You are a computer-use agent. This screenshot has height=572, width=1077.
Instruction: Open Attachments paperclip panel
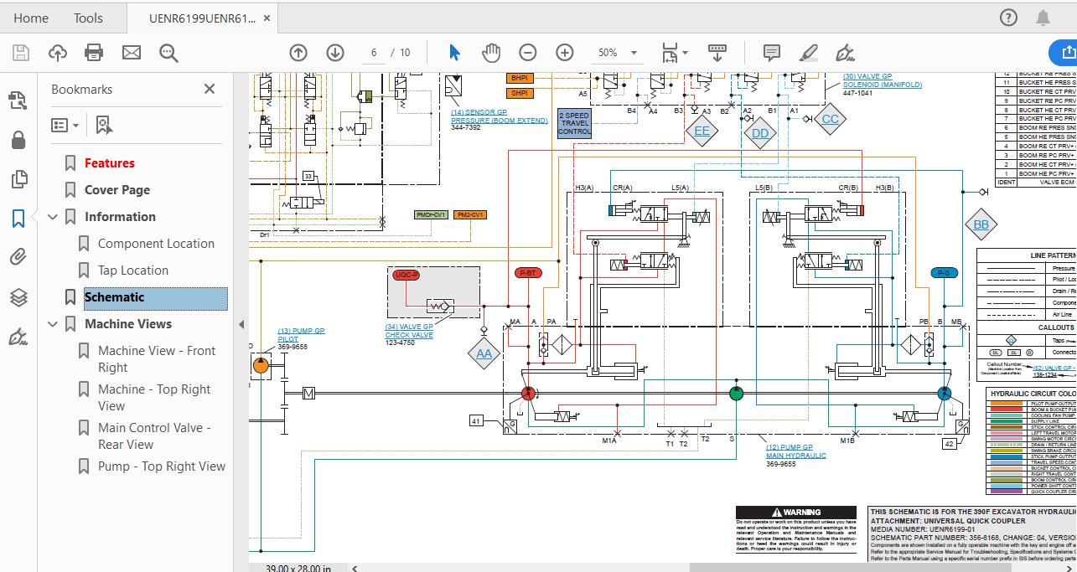[x=18, y=257]
